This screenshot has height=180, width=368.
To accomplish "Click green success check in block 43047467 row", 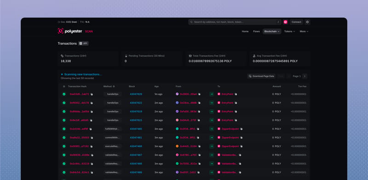I will click(64, 155).
